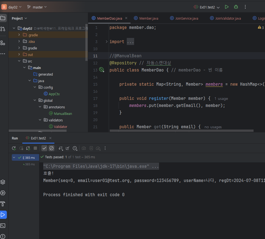Click the '1 usage' hint for register
Viewport: 265px width, 239px height.
[x=221, y=98]
